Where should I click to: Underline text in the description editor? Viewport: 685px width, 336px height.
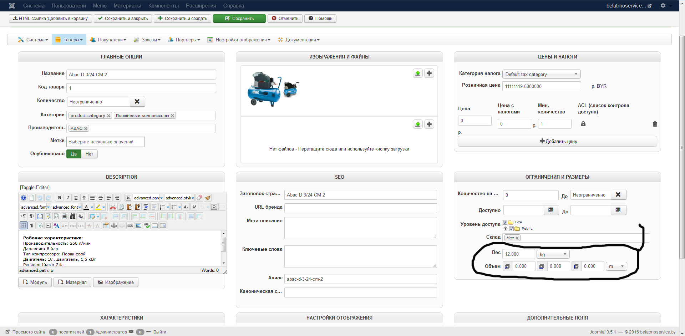pyautogui.click(x=76, y=198)
